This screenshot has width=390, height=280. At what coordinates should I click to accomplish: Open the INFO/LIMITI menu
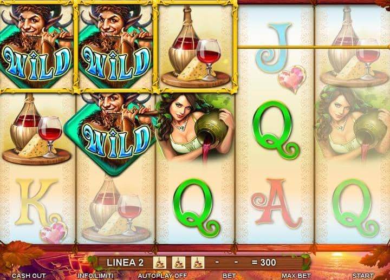click(x=95, y=276)
